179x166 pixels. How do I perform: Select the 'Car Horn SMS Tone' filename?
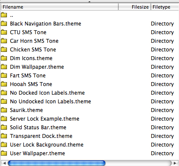(x=34, y=41)
